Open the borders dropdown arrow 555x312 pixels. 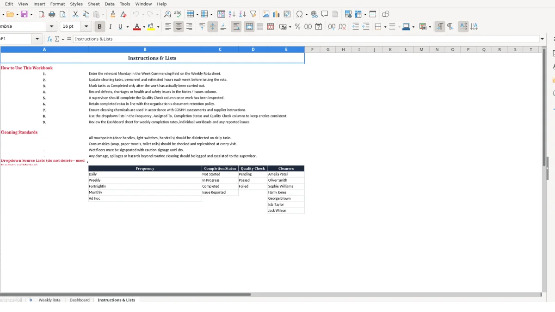tap(385, 27)
